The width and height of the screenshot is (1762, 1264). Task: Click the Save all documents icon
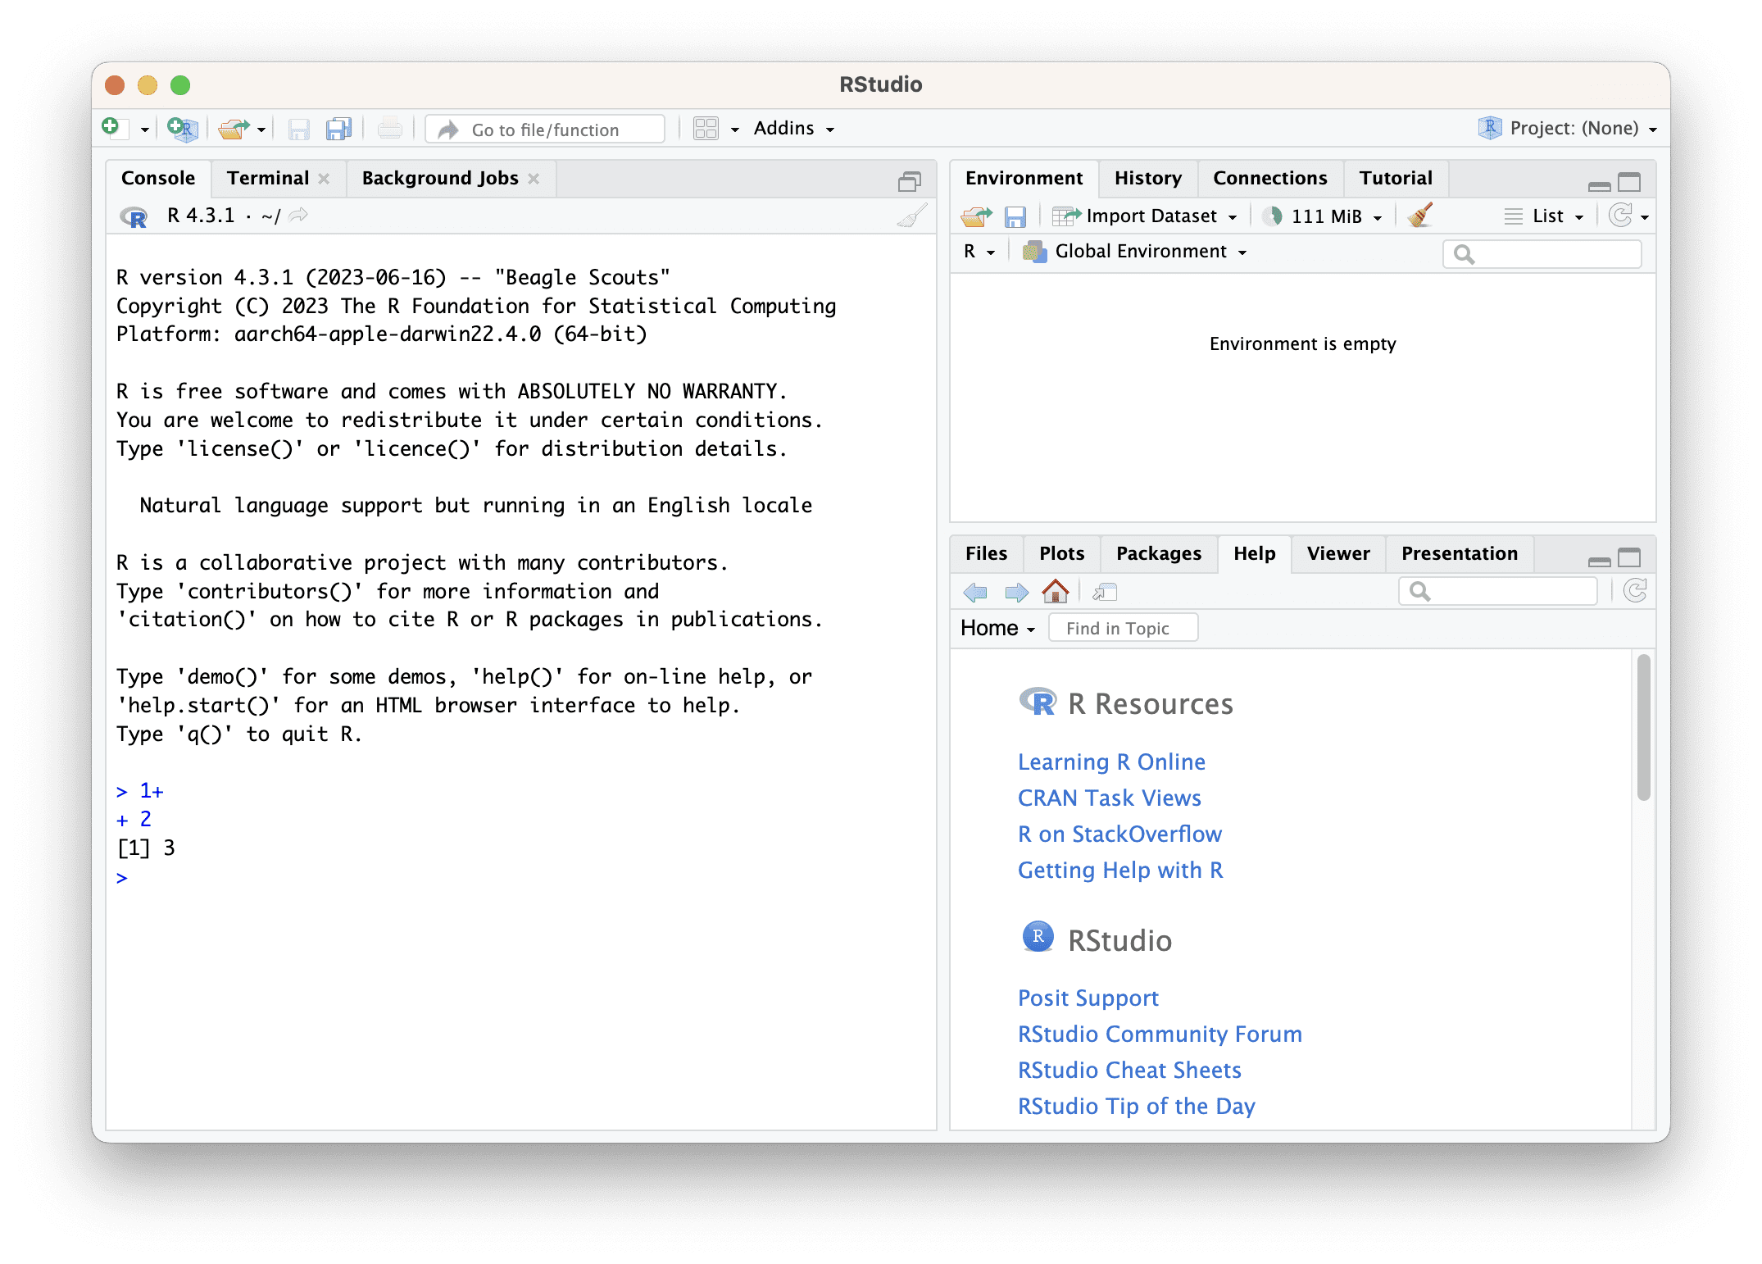pos(338,129)
